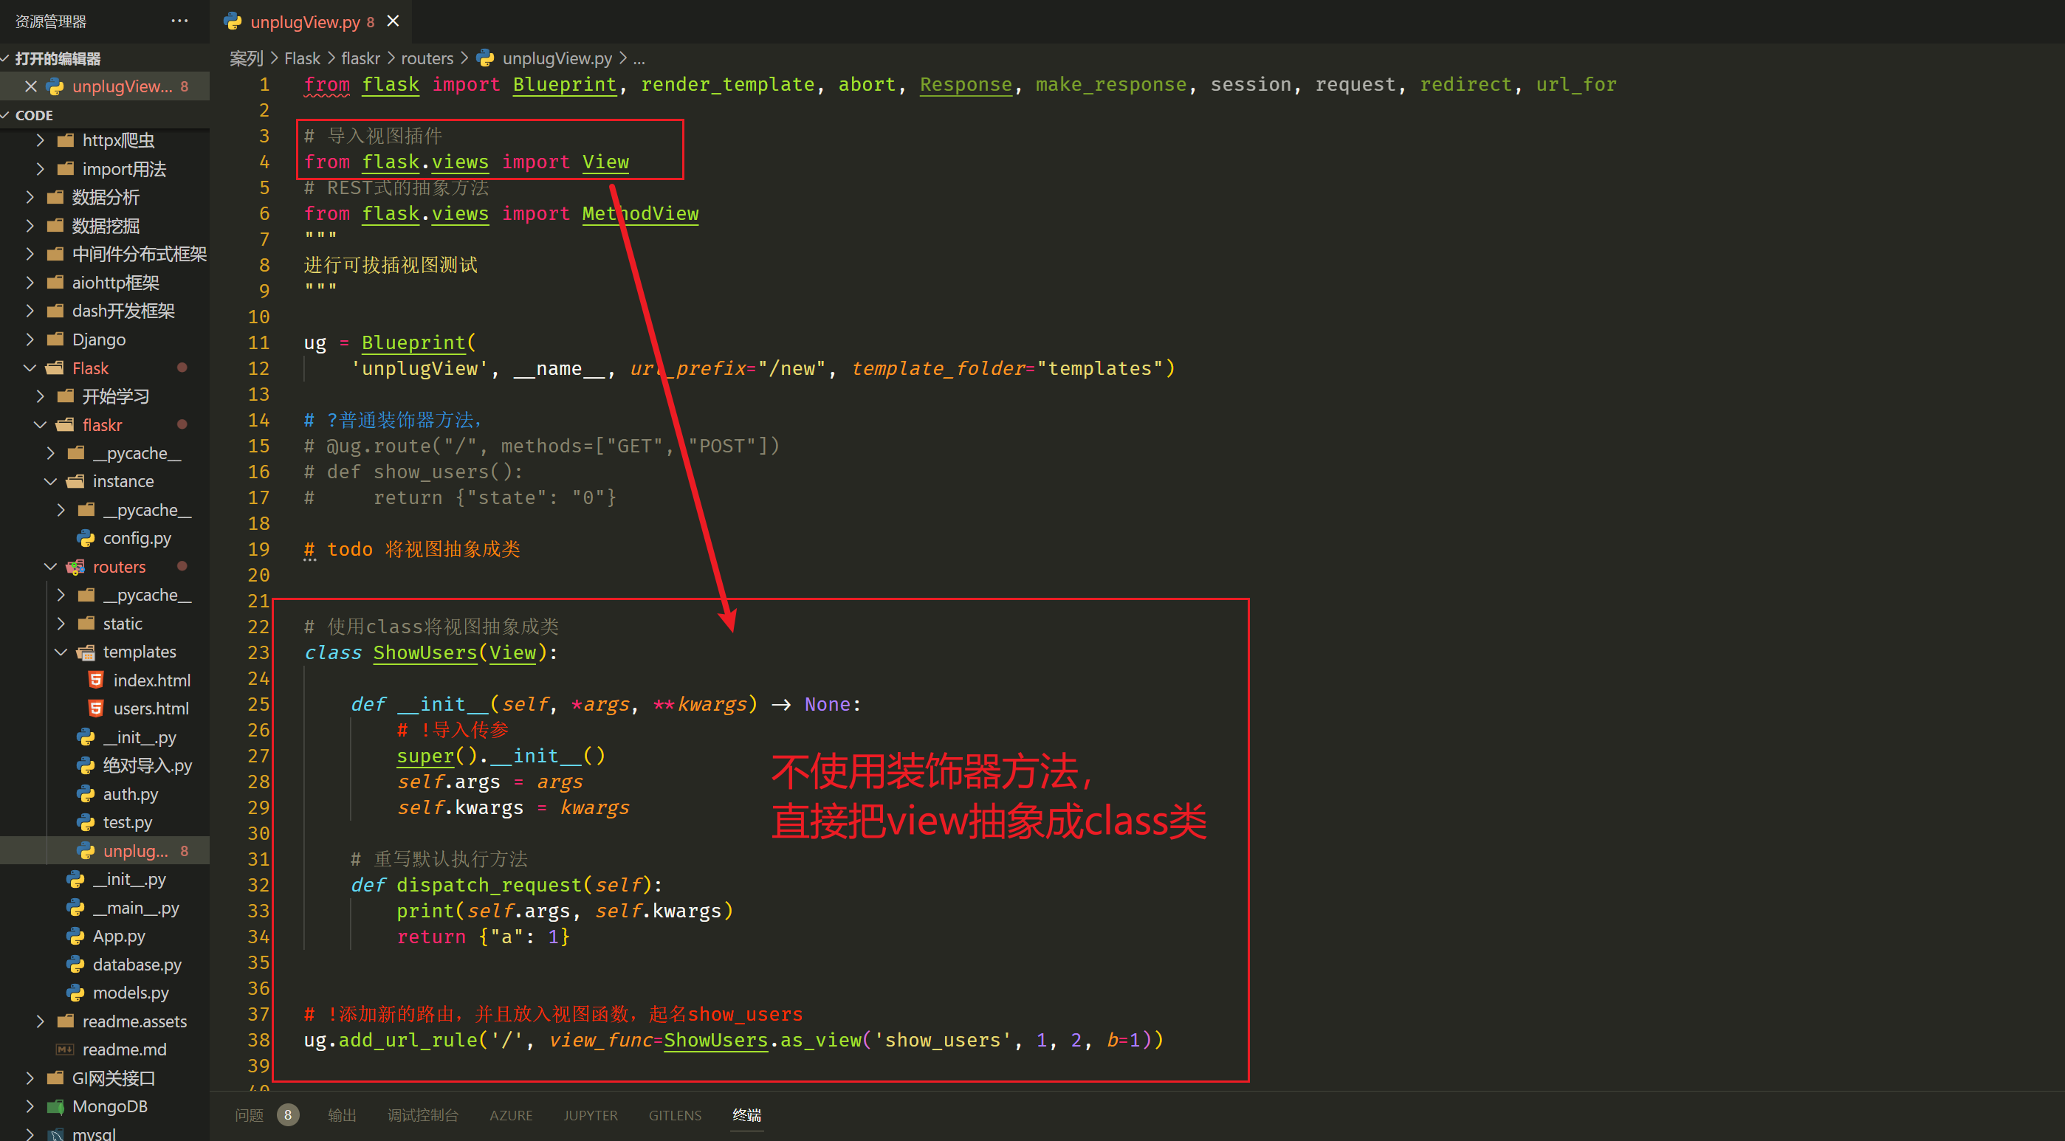The height and width of the screenshot is (1141, 2065).
Task: Open the 问题 problems panel tab
Action: [250, 1115]
